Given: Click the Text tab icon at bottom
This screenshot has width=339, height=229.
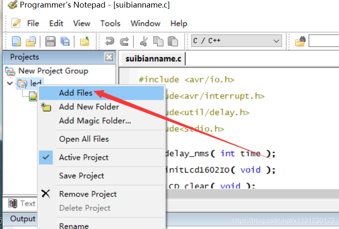Looking at the screenshot, I should click(13, 203).
